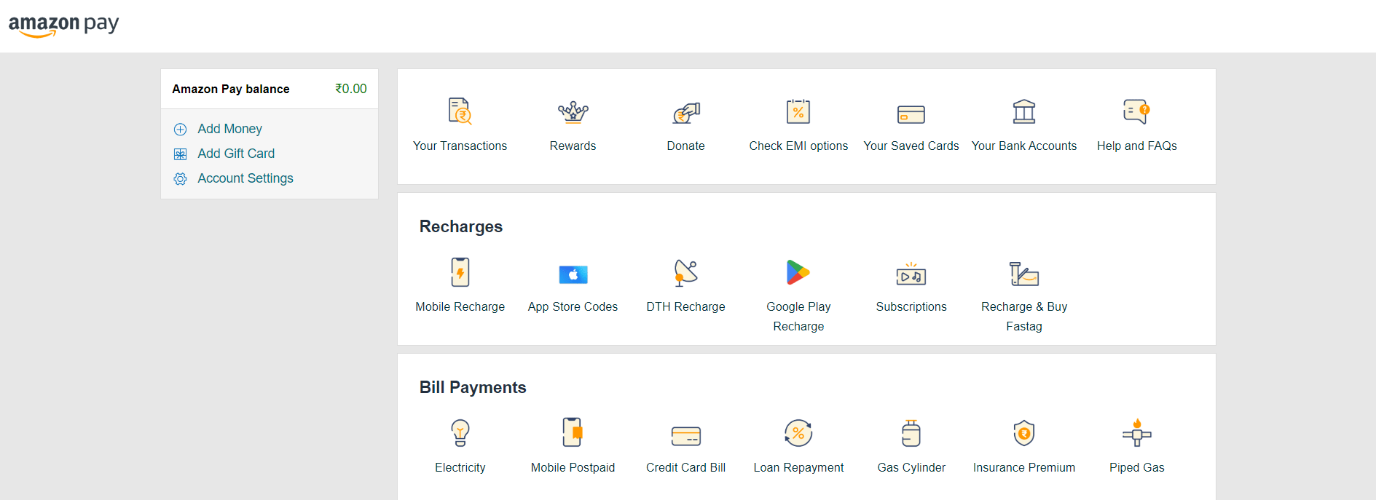Click the Credit Card Bill label
This screenshot has width=1376, height=500.
686,467
